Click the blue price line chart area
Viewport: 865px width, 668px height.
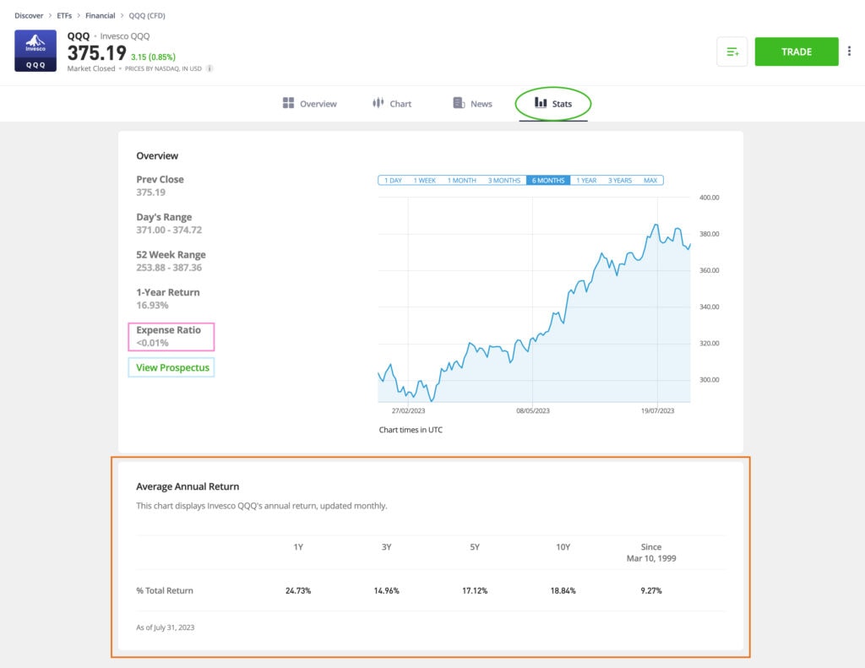[x=534, y=300]
